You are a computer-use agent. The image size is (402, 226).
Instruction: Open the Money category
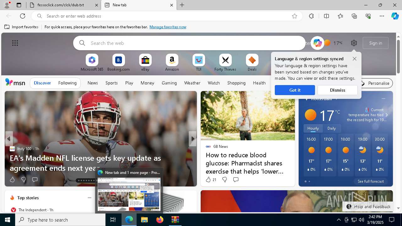pos(147,83)
